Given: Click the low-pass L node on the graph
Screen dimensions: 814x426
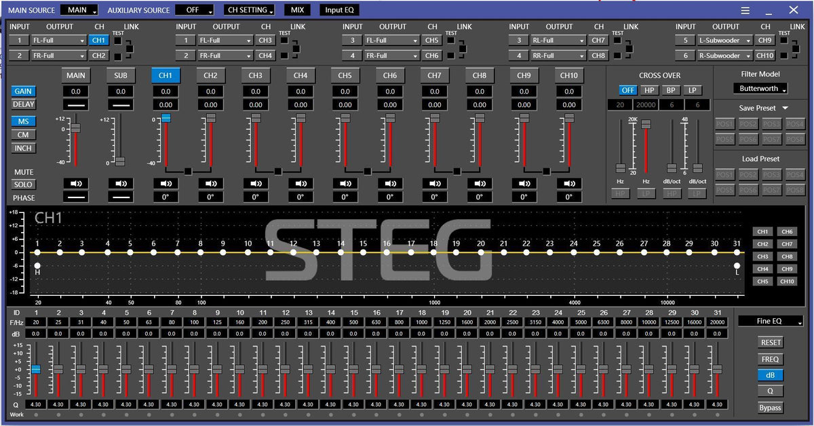Looking at the screenshot, I should coord(737,266).
